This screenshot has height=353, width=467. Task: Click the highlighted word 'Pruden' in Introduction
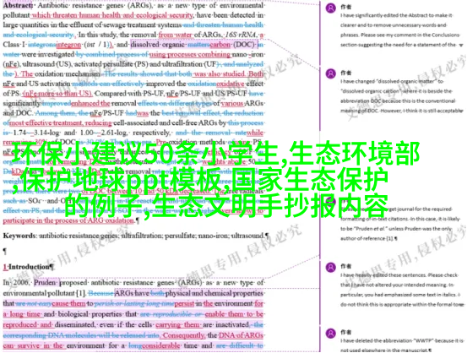[x=45, y=282]
